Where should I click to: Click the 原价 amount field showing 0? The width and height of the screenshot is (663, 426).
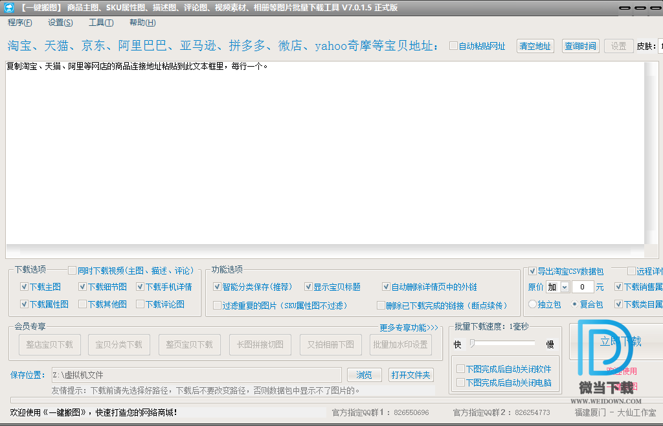tap(583, 287)
